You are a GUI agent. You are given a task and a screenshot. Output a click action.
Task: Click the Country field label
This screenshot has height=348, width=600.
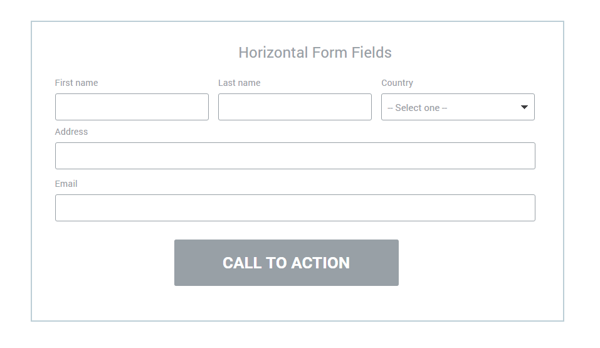(x=397, y=83)
